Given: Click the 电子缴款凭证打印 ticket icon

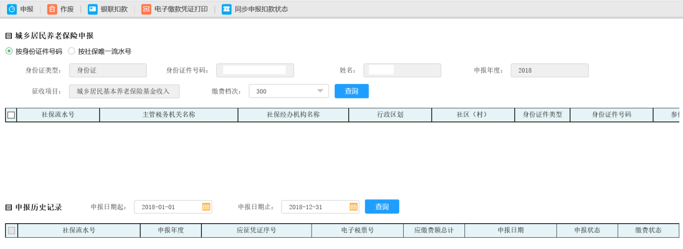Looking at the screenshot, I should coord(146,9).
